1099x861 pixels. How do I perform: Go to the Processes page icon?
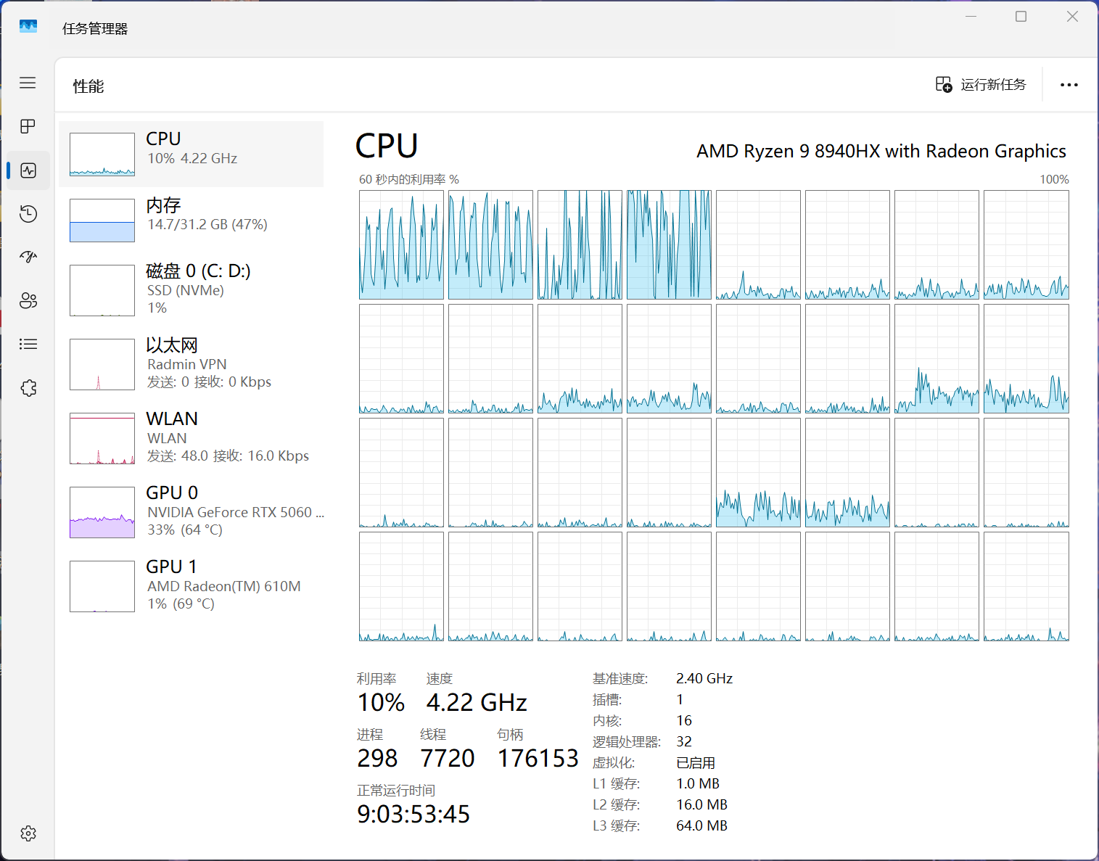click(28, 126)
